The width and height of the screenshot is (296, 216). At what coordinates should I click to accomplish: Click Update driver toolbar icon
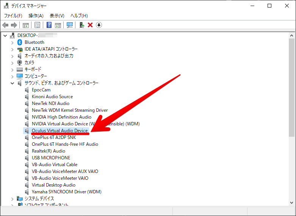[81, 25]
